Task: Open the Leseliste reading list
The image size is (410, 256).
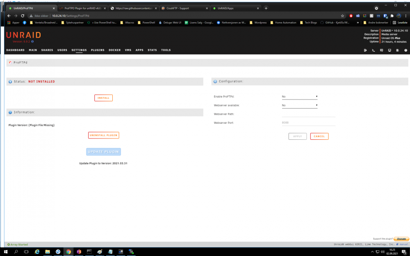Action: [400, 23]
